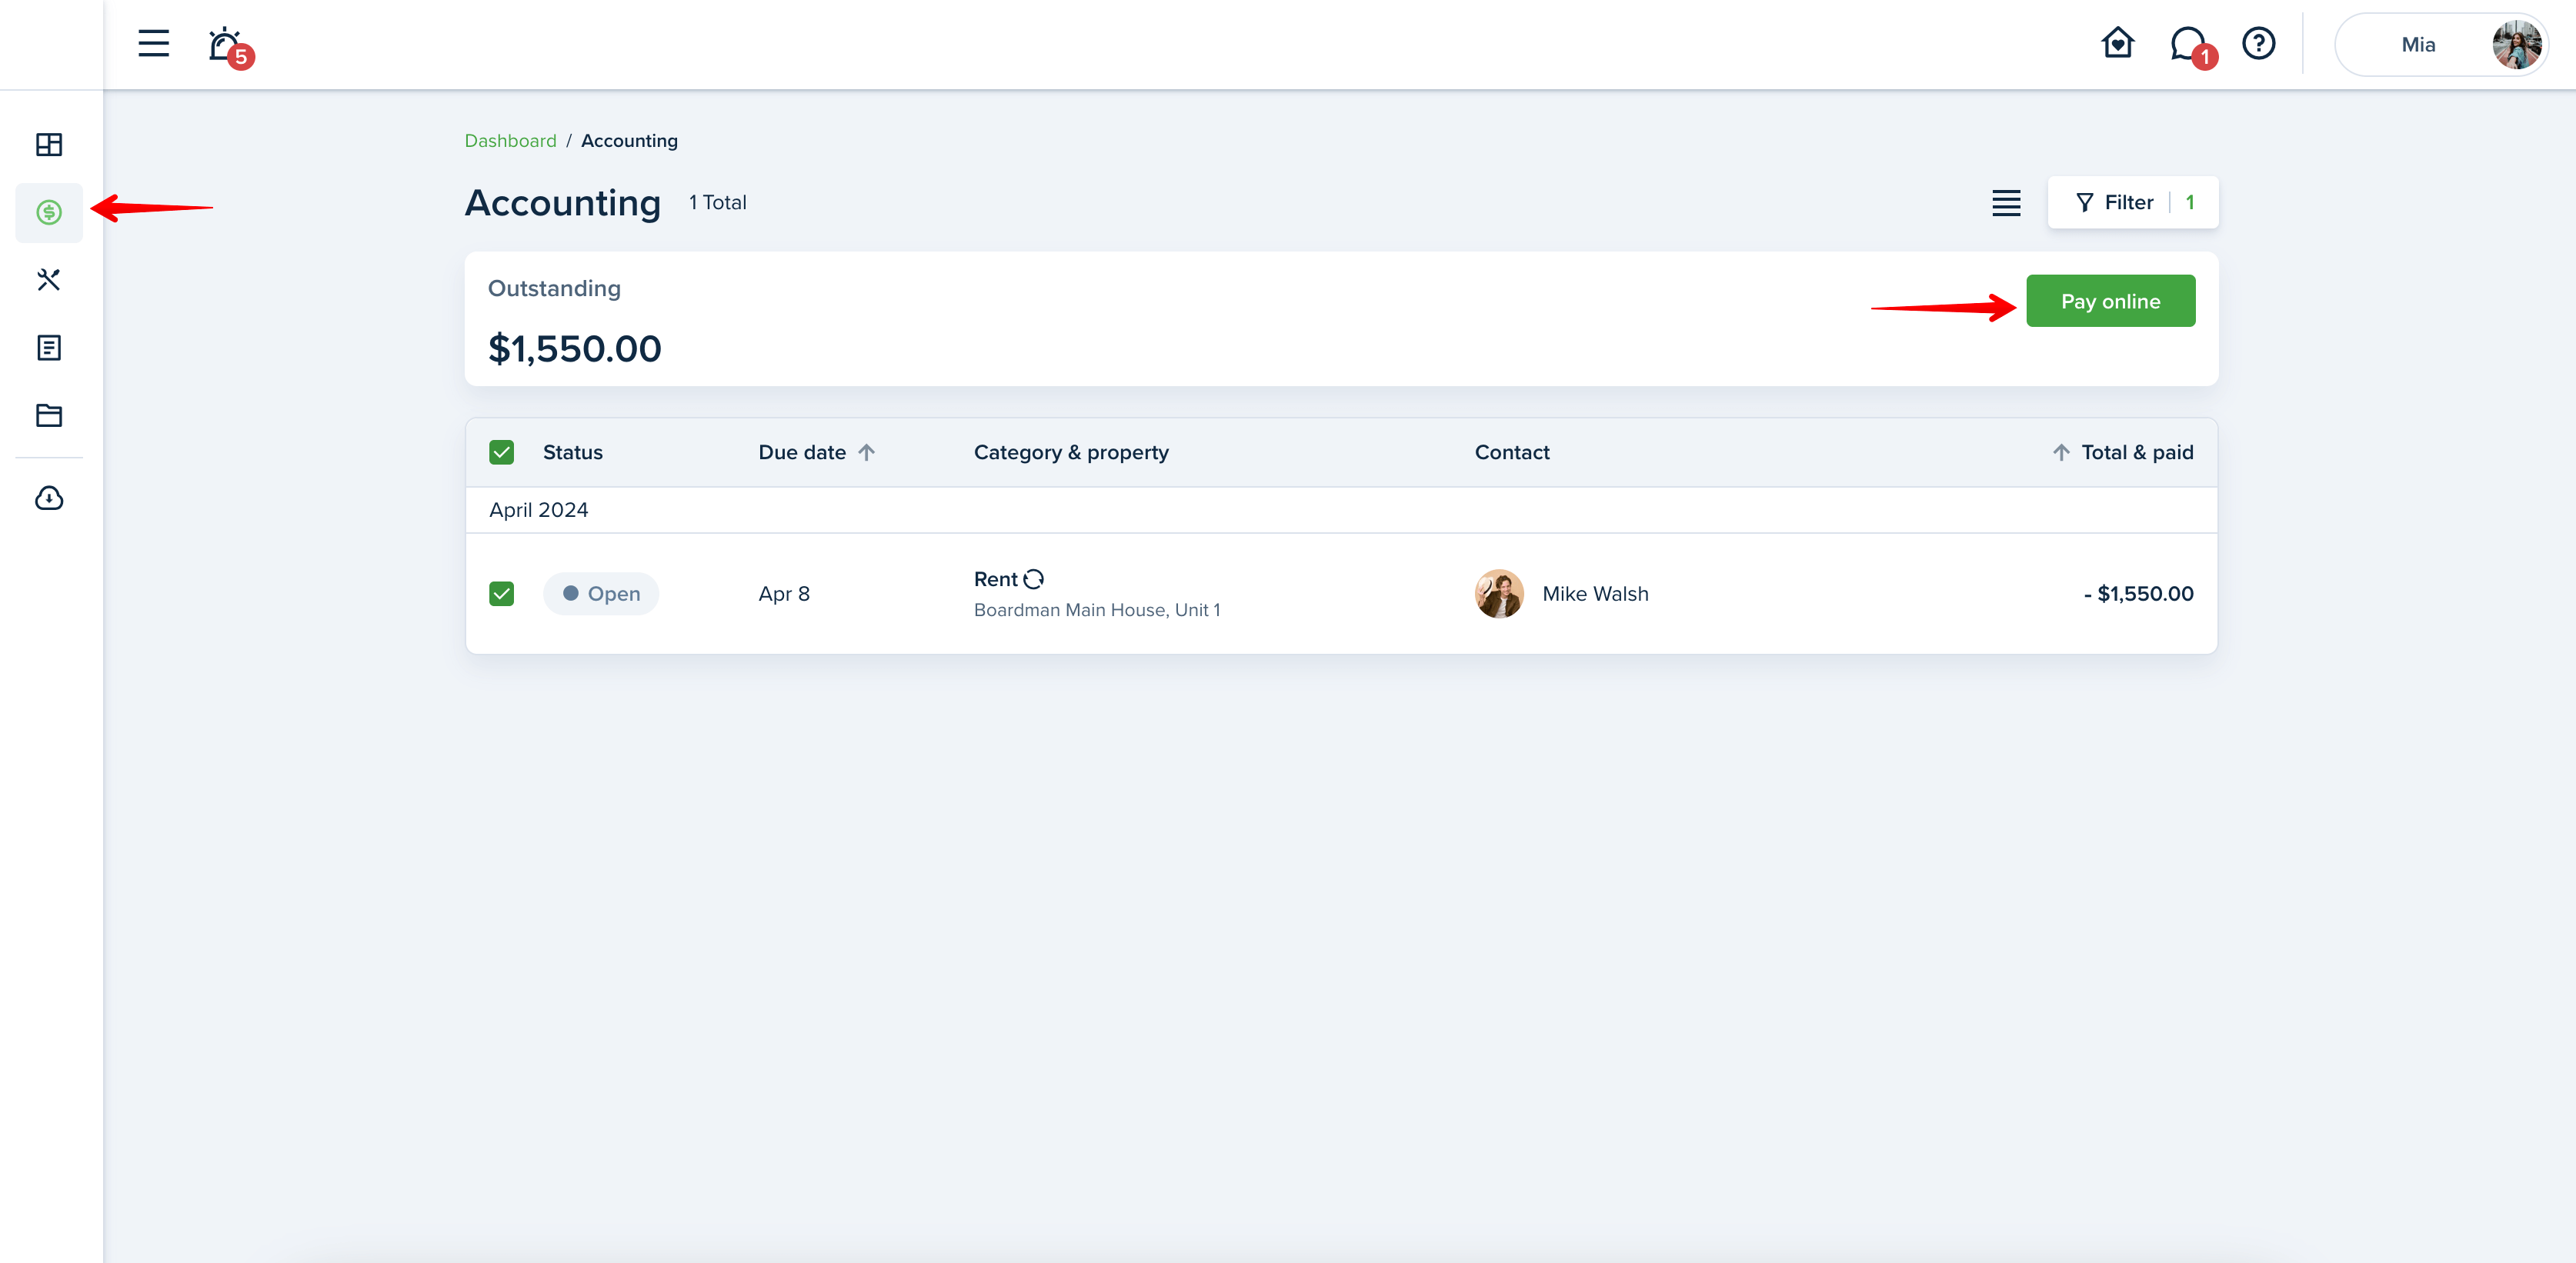The height and width of the screenshot is (1263, 2576).
Task: Click the Mike Walsh contact name
Action: tap(1595, 594)
